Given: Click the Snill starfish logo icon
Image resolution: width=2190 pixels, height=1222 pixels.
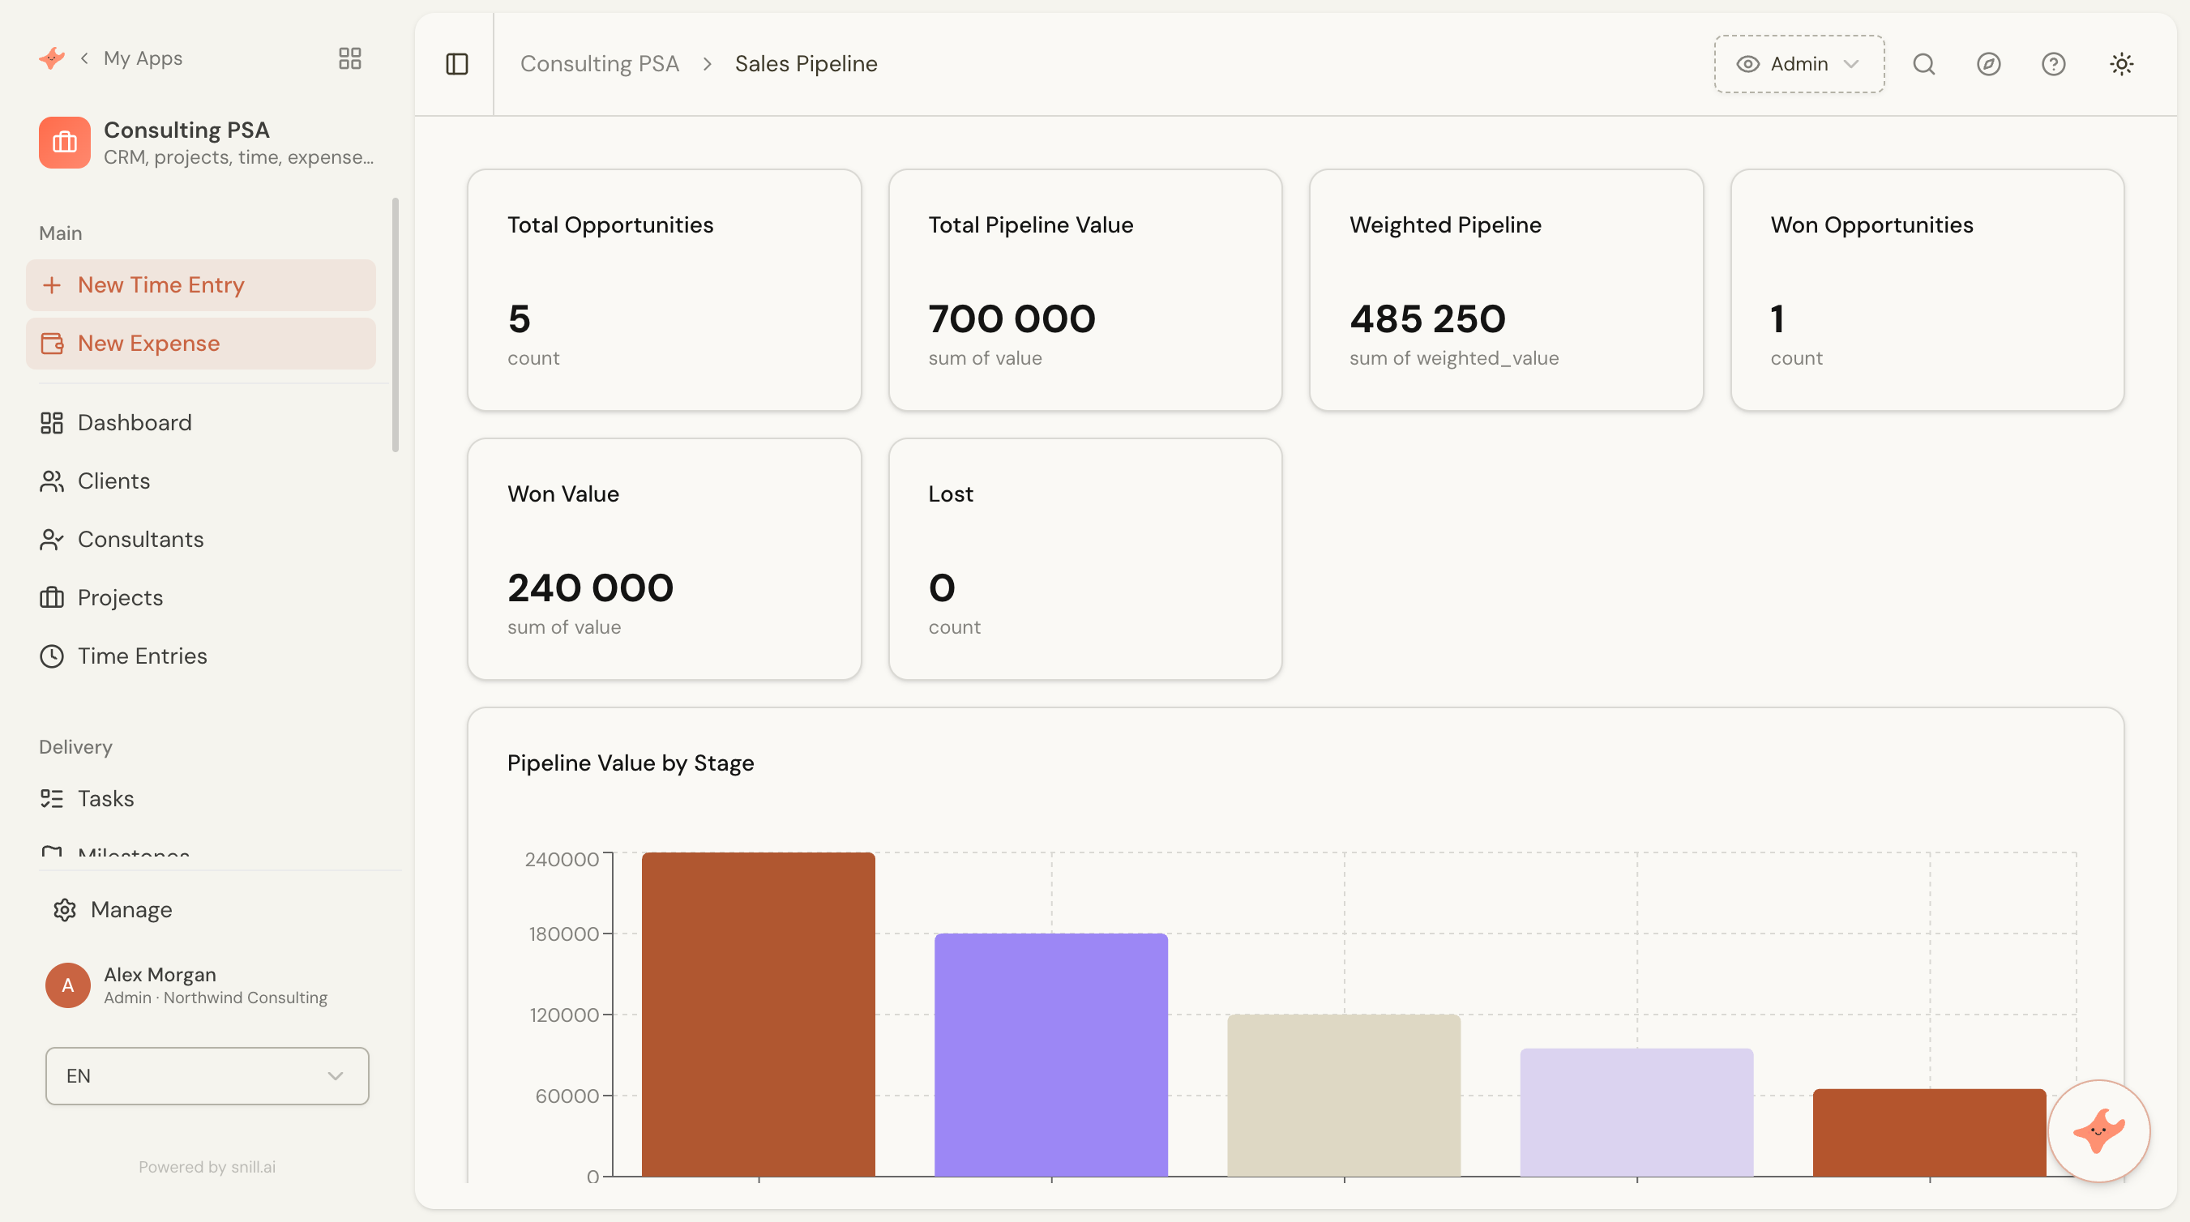Looking at the screenshot, I should pos(52,58).
